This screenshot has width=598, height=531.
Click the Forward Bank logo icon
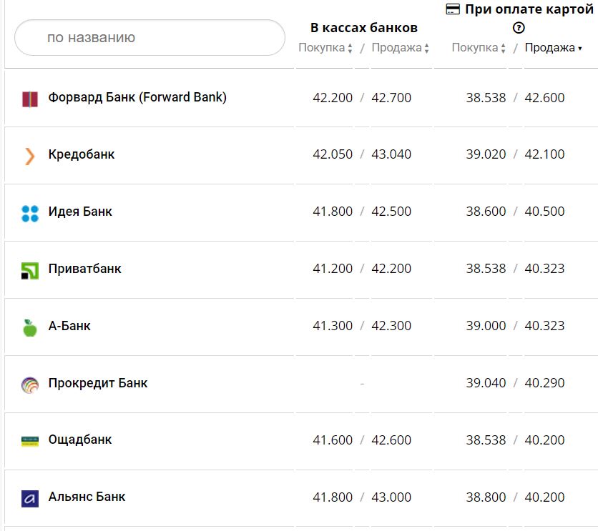click(29, 99)
